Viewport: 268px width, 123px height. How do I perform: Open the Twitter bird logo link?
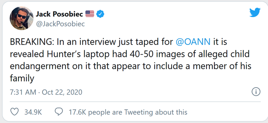click(x=255, y=12)
